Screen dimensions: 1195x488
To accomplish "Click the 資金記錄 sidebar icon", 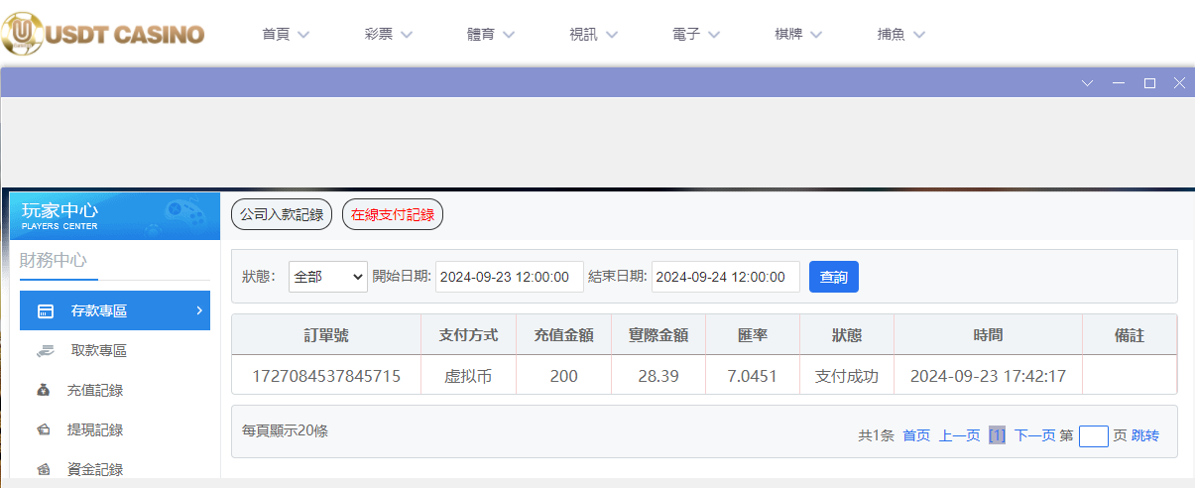I will coord(45,469).
